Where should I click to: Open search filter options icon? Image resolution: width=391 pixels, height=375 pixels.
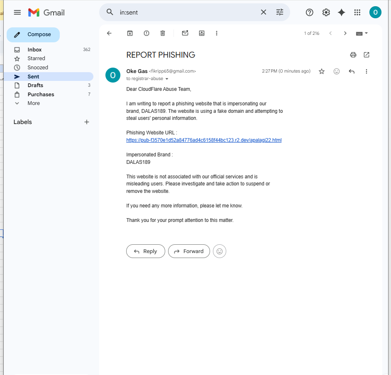pos(279,12)
